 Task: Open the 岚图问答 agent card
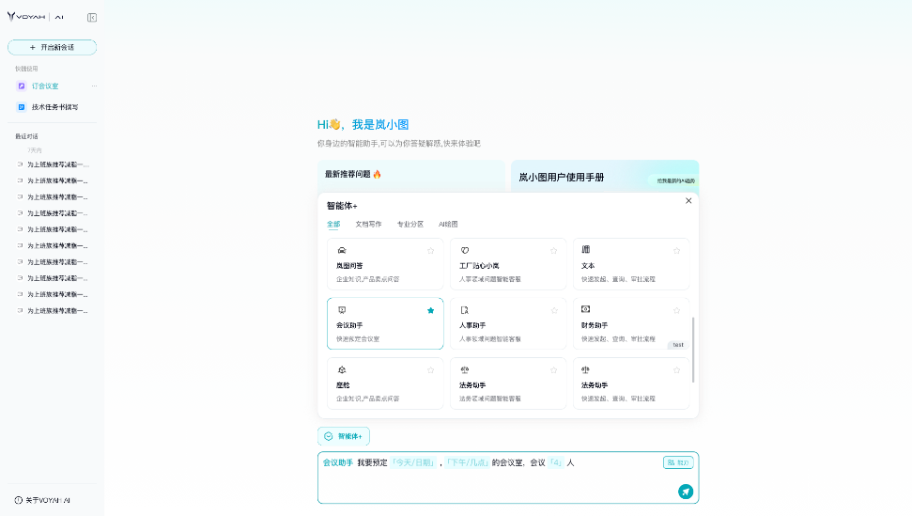pos(385,264)
